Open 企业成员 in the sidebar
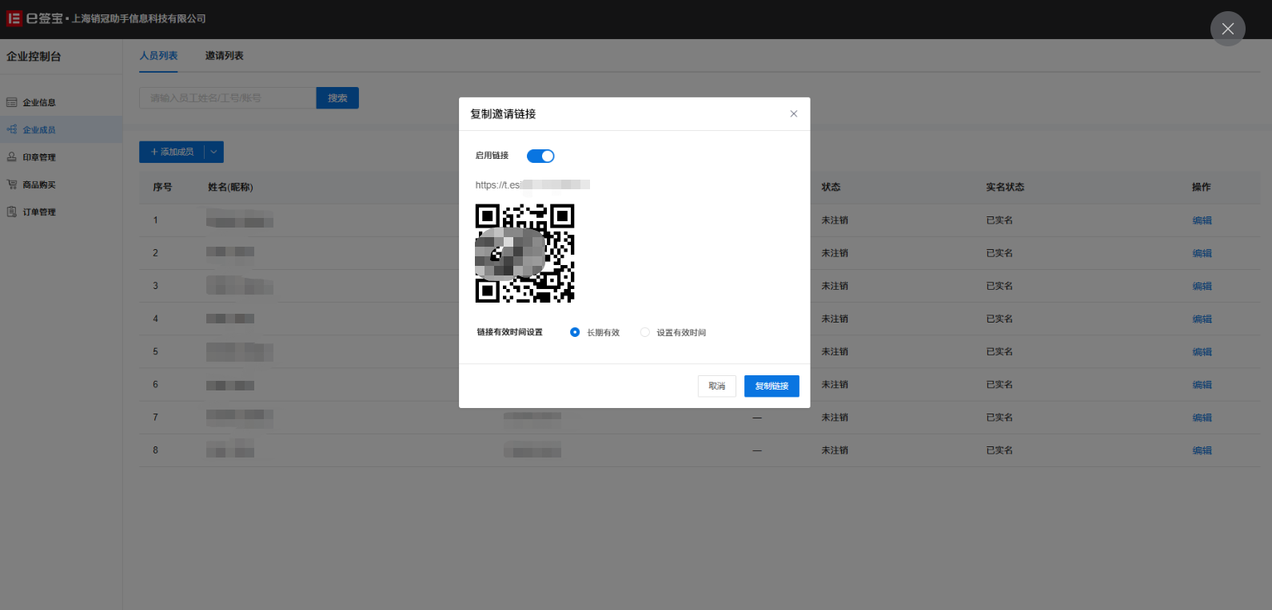 tap(61, 129)
